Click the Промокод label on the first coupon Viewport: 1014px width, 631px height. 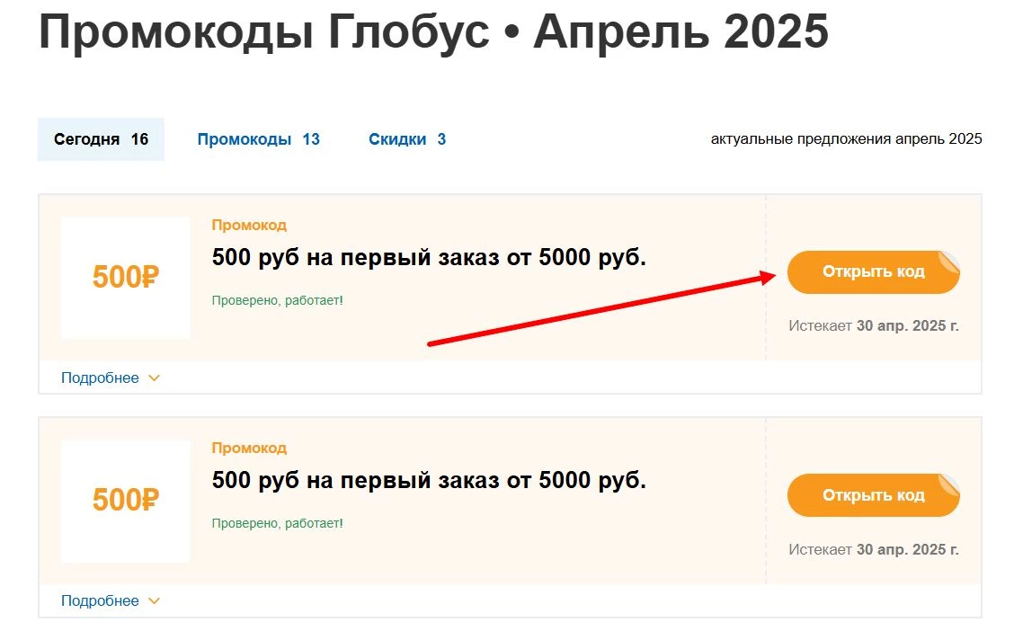click(249, 225)
